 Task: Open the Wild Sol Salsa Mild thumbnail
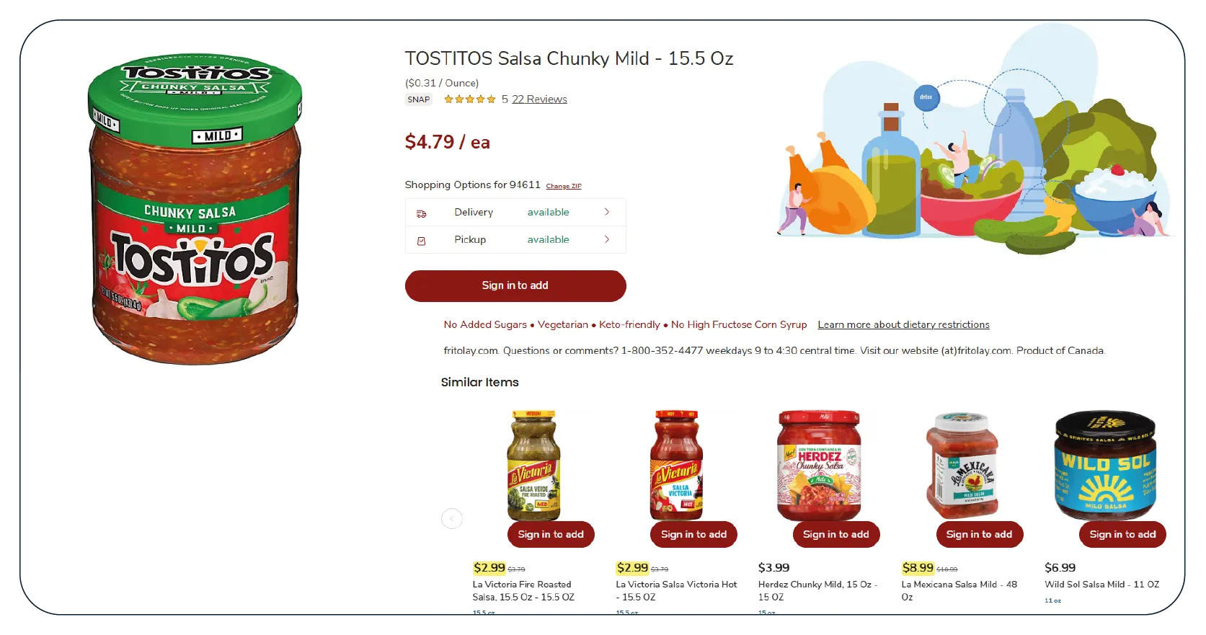pyautogui.click(x=1105, y=465)
